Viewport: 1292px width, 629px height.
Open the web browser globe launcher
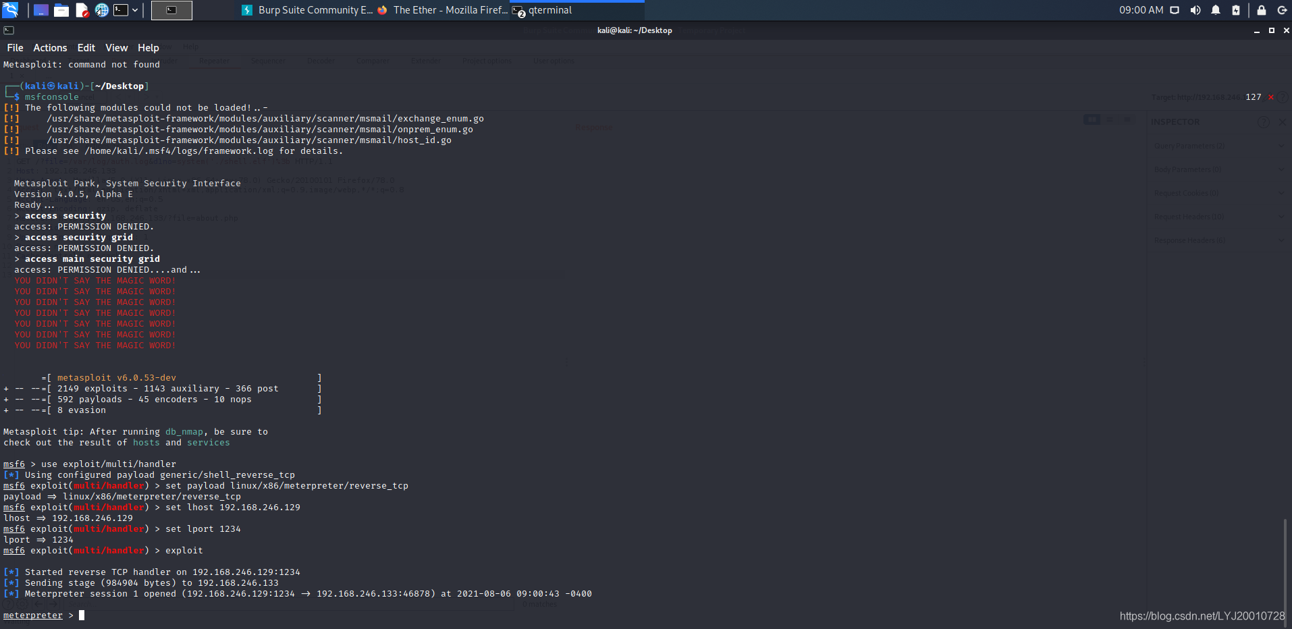pyautogui.click(x=102, y=10)
